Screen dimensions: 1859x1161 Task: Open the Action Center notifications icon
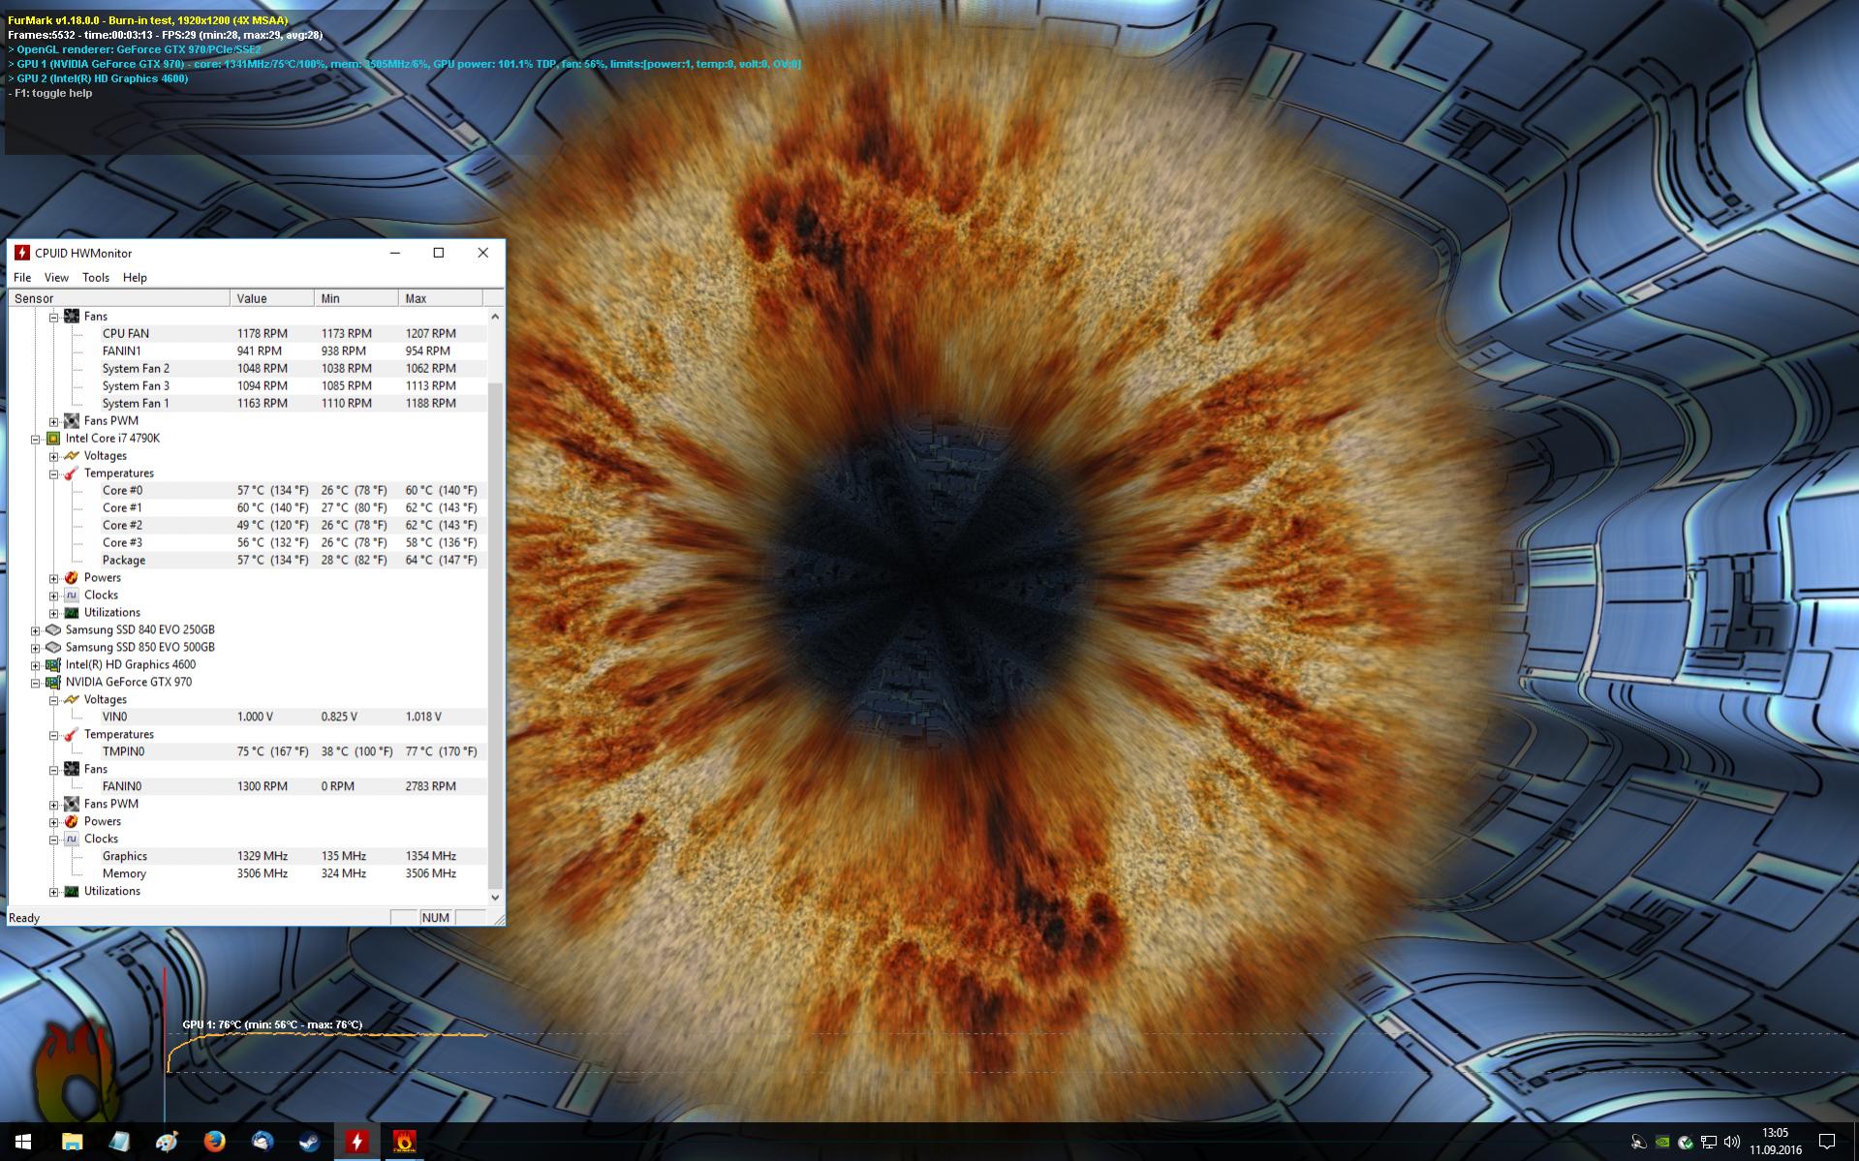pos(1827,1142)
